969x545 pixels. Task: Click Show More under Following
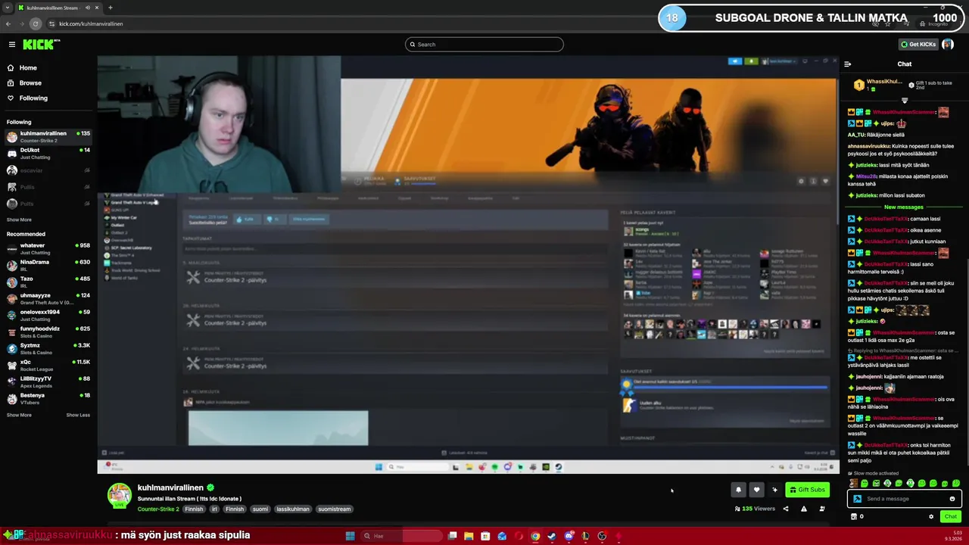click(19, 220)
